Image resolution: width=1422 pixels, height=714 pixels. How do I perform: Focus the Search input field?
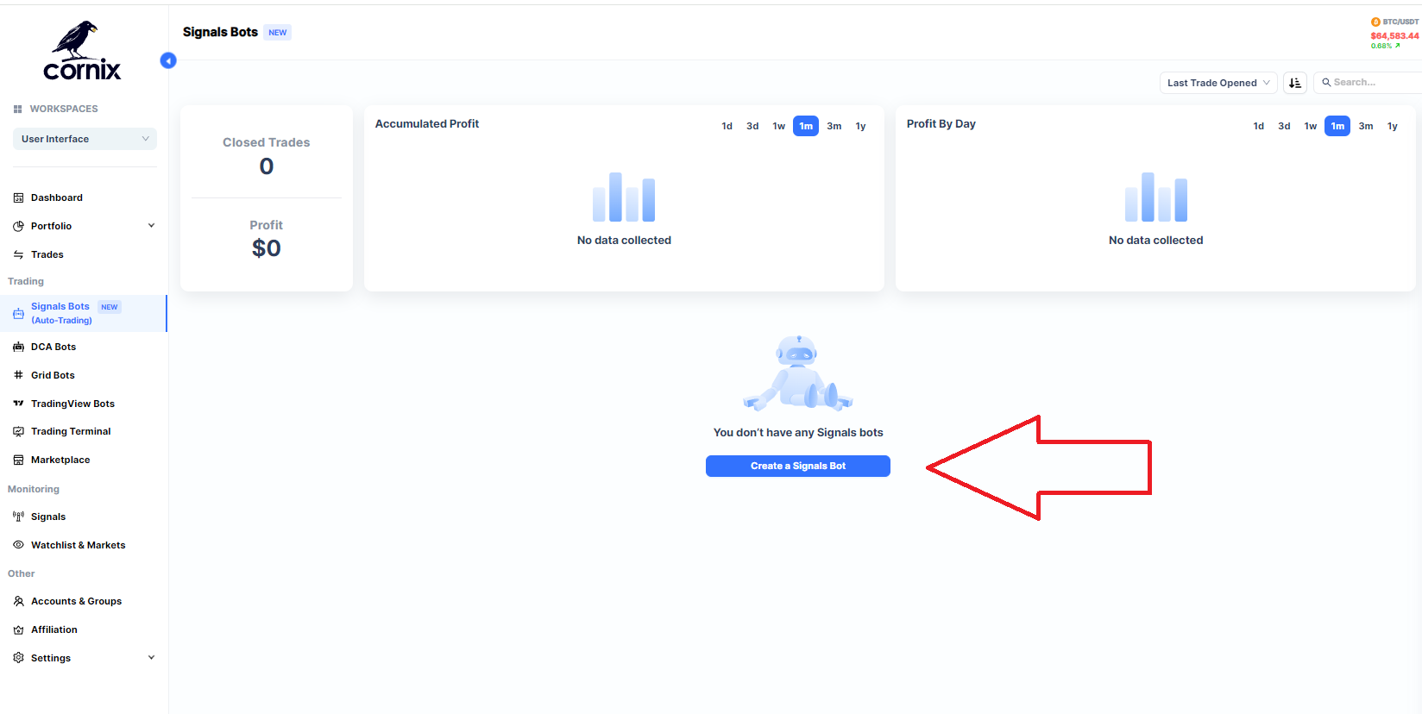click(x=1372, y=83)
